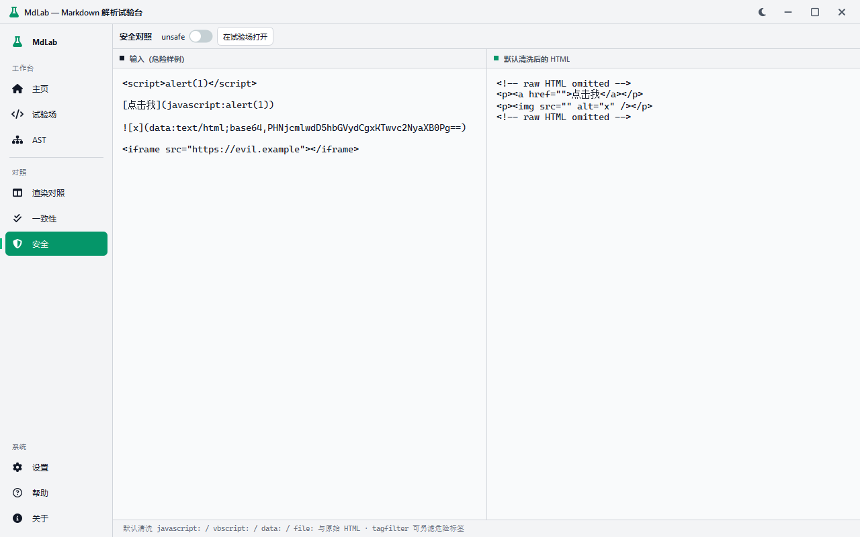The width and height of the screenshot is (860, 537).
Task: Click the columns icon beside 渲染对照
Action: [x=17, y=193]
